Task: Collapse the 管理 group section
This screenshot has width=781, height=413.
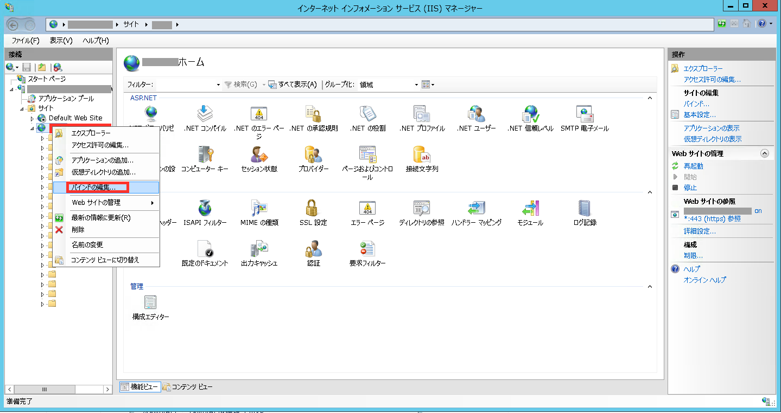Action: 650,286
